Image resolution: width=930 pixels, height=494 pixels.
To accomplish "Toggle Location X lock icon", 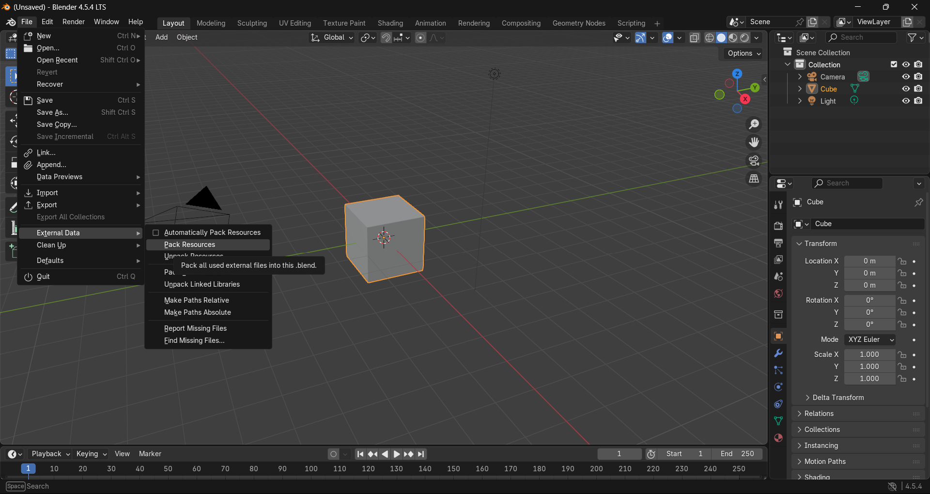I will click(902, 261).
